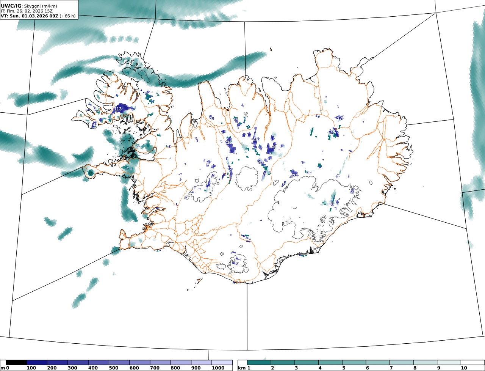Screen dimensions: 485x371
Task: Select the 2–3 km teal swatch
Action: point(283,363)
